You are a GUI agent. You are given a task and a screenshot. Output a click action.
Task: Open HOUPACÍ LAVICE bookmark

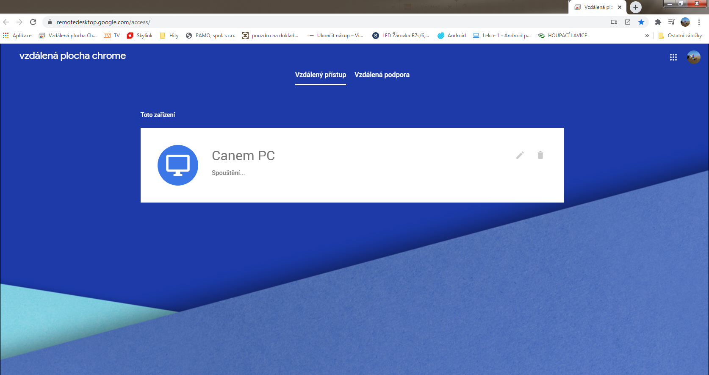[x=562, y=36]
